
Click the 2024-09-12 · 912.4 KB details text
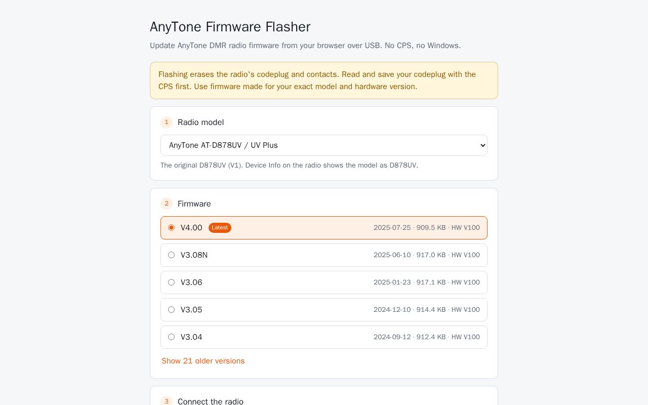point(427,337)
